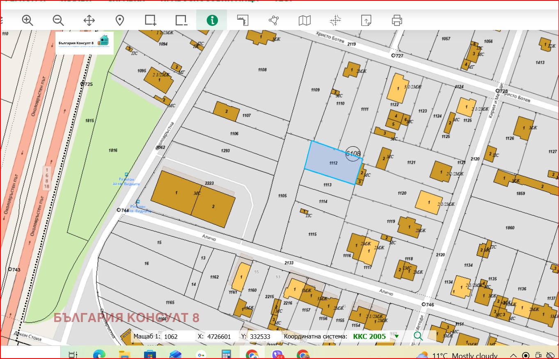559x359 pixels.
Task: Focus the Y coordinate input field
Action: [x=263, y=337]
